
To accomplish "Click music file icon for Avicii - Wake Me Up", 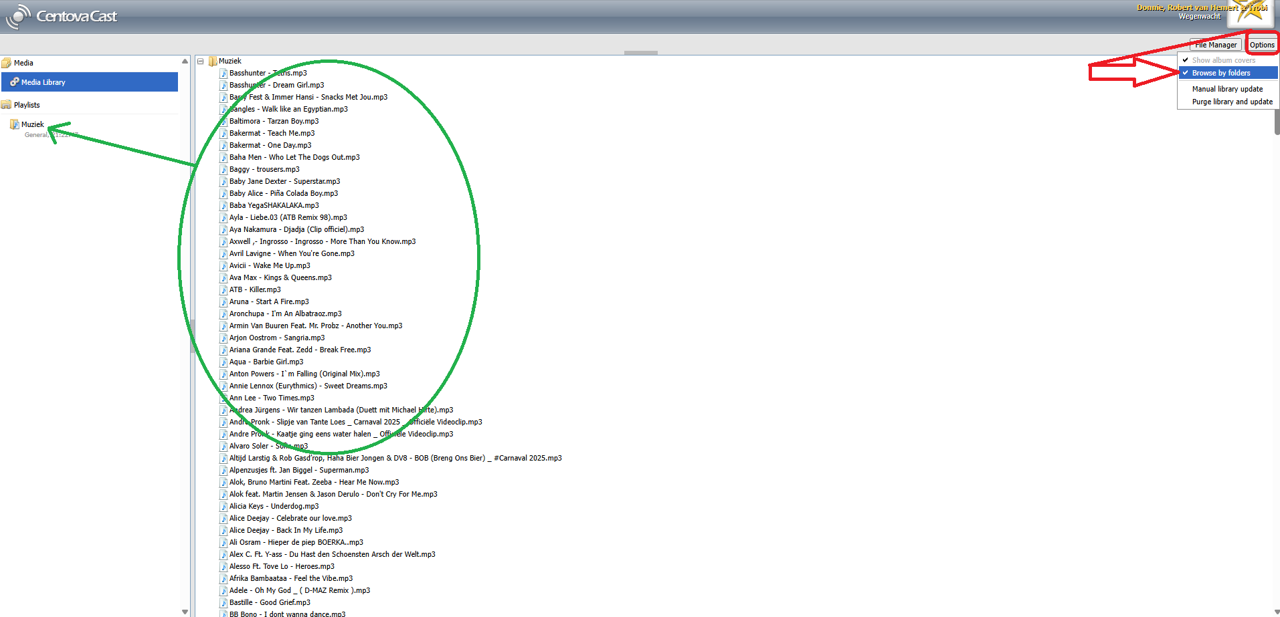I will (x=223, y=266).
